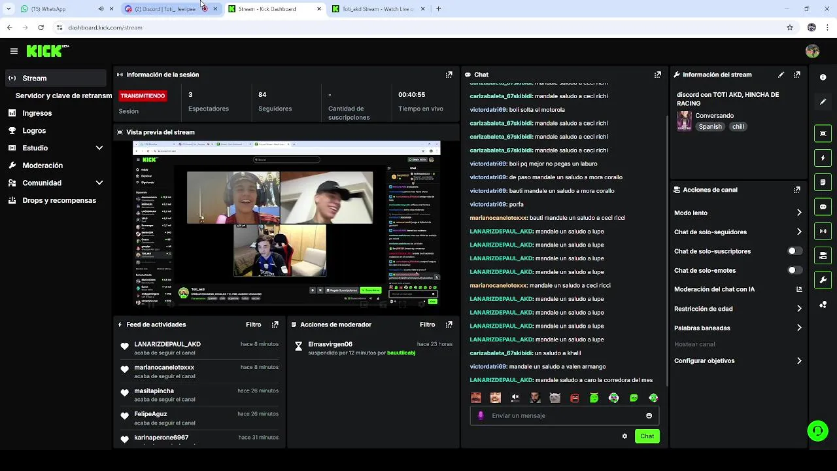The width and height of the screenshot is (837, 471).
Task: Click the pencil icon in the right sidebar
Action: [x=823, y=101]
